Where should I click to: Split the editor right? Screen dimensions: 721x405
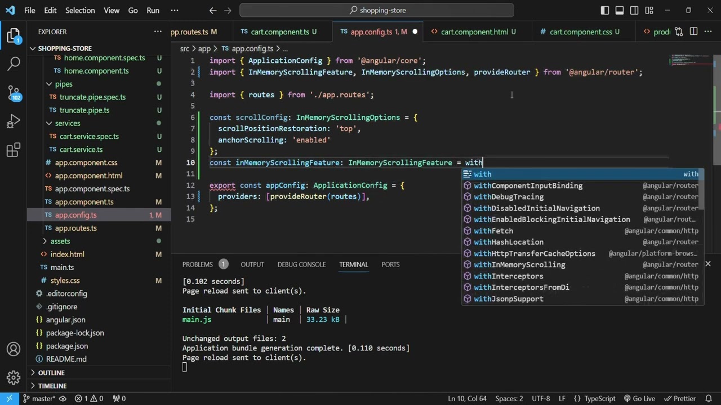point(693,32)
